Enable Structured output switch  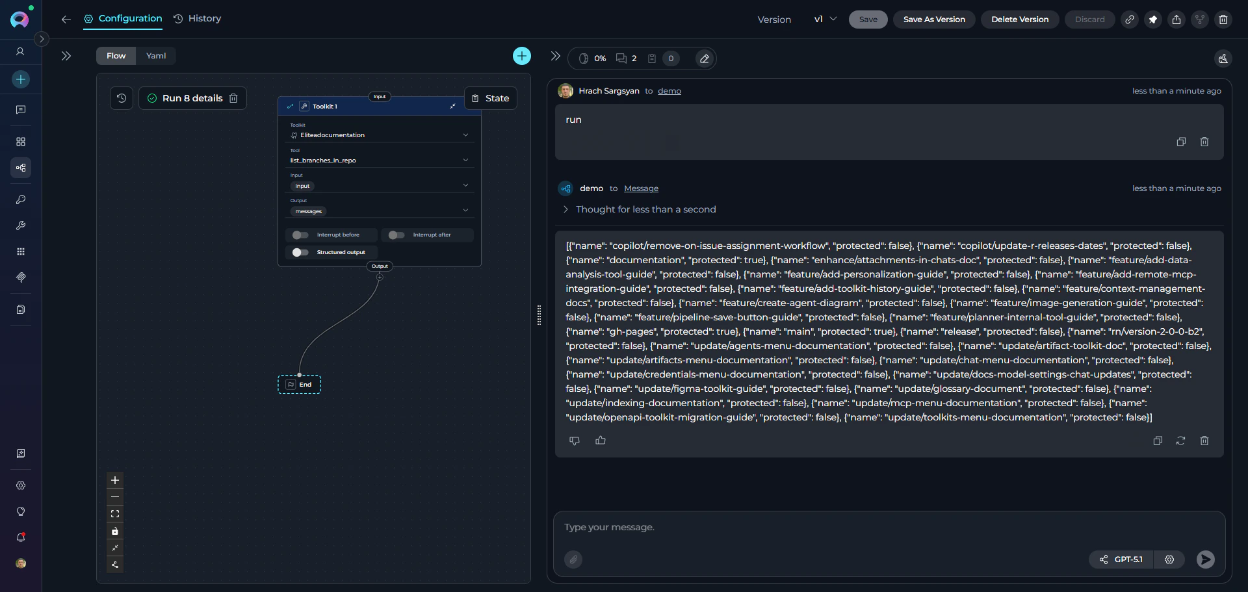point(300,252)
